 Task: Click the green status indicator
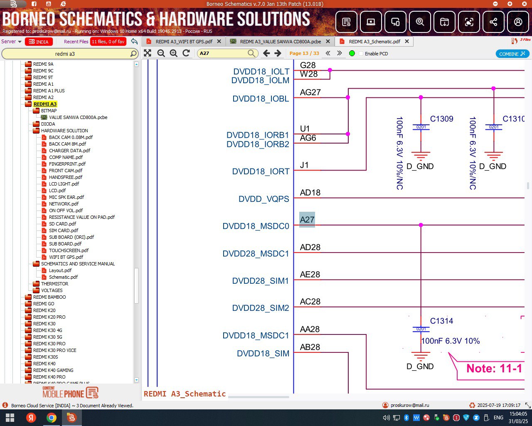[x=352, y=53]
